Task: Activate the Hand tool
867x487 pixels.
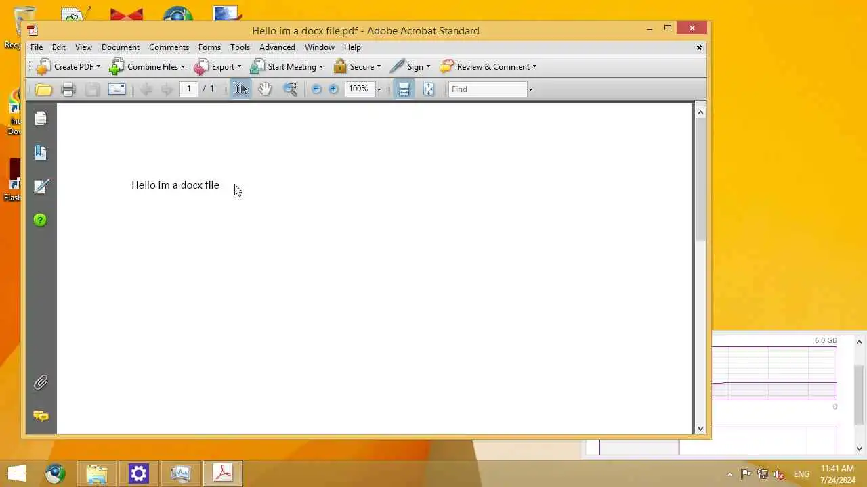Action: point(265,89)
